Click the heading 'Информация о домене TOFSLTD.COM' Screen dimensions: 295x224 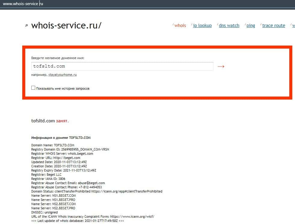tap(61, 138)
